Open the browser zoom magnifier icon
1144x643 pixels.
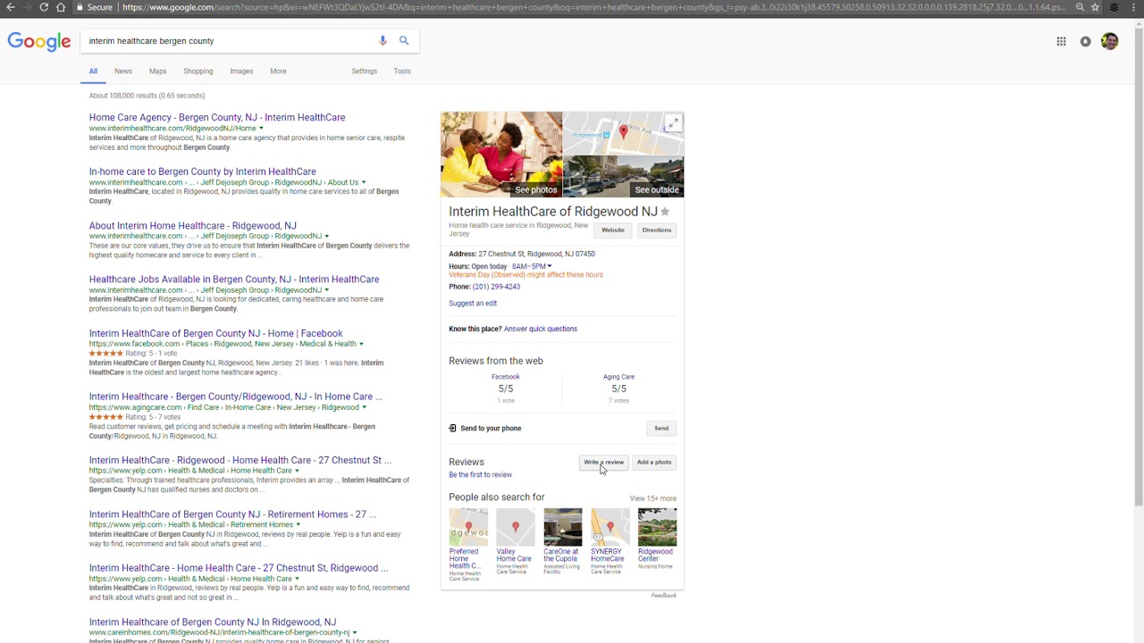(x=1080, y=7)
